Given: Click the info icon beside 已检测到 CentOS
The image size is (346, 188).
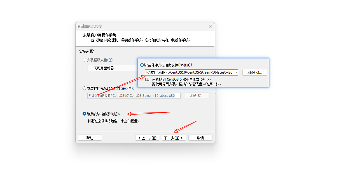Looking at the screenshot, I should click(147, 79).
